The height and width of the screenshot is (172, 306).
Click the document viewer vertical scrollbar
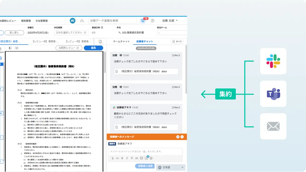pos(105,62)
